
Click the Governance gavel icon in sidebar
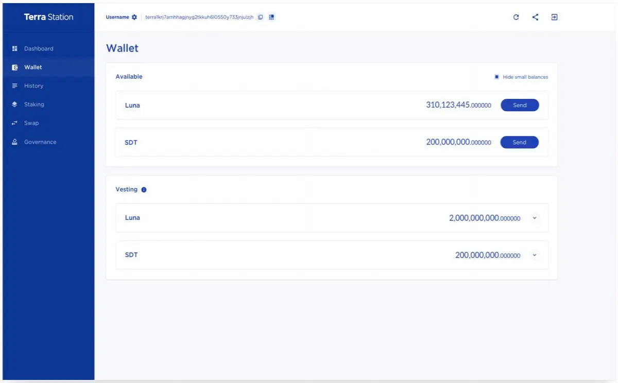point(15,142)
